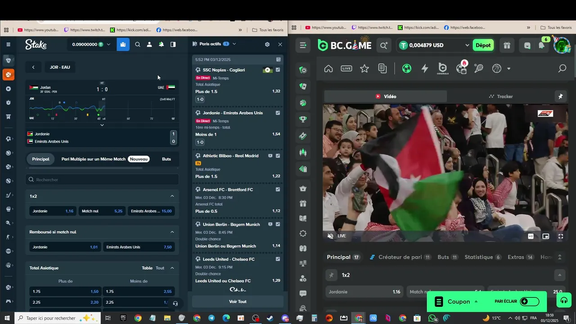Screen dimensions: 576x324
Task: Open stats chart for Jordanie - Emirats bet
Action: coord(278,113)
